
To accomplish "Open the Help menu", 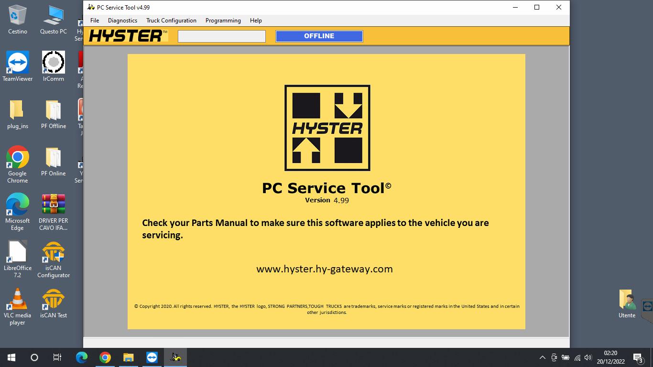I will (x=256, y=21).
